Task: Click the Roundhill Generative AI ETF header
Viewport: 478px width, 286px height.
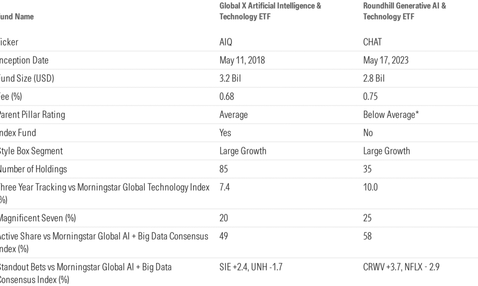Action: [404, 11]
